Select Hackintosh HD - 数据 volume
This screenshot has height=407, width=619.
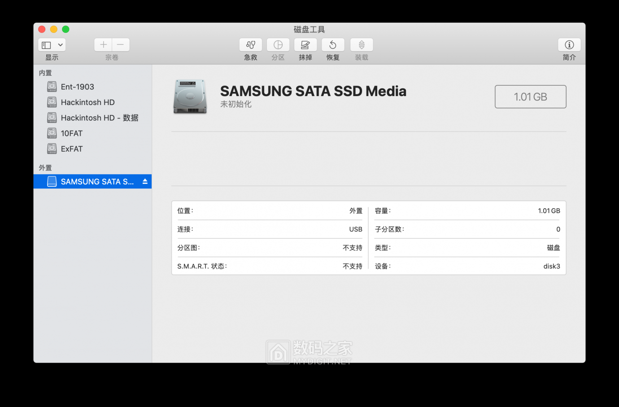pyautogui.click(x=100, y=118)
